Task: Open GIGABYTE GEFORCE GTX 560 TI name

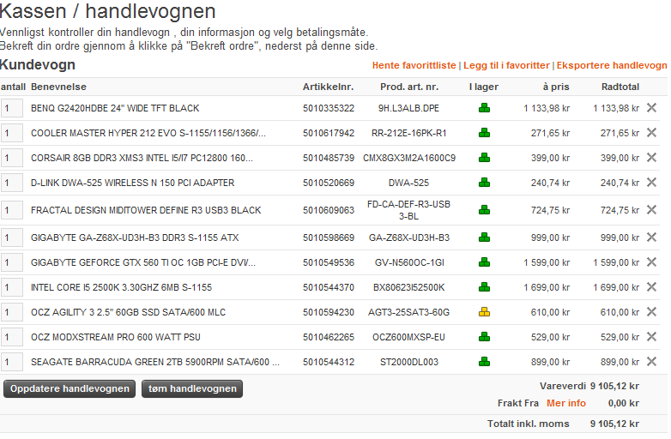Action: [143, 262]
